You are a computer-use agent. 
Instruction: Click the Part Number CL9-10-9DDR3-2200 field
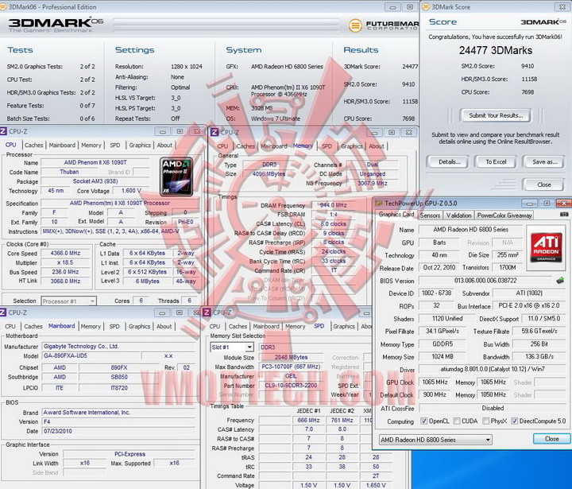(x=291, y=386)
